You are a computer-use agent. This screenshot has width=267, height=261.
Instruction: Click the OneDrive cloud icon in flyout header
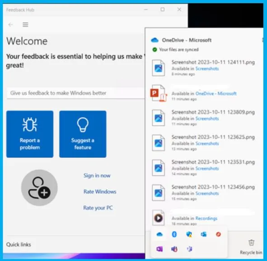coord(155,40)
